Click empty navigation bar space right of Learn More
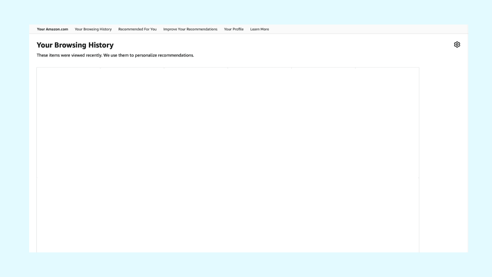 [365, 29]
